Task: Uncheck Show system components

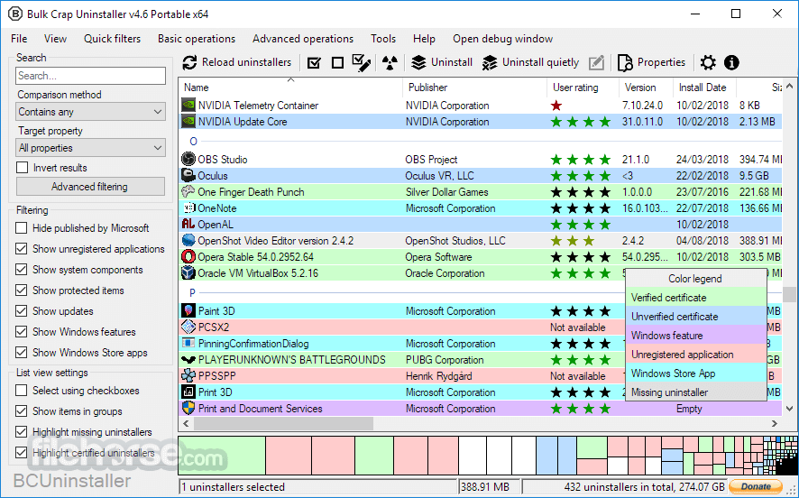Action: click(22, 270)
